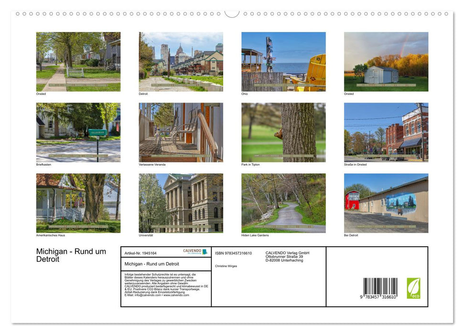The width and height of the screenshot is (464, 334).
Task: Open the Ohio lakeside chairs photo
Action: pos(283,61)
